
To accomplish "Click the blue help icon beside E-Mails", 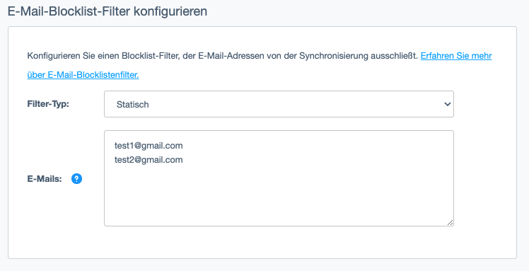I will (76, 178).
